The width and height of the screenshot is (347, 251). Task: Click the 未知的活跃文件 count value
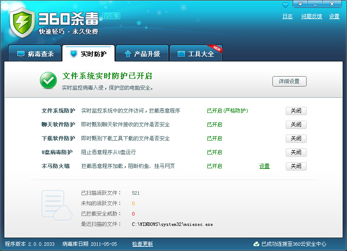(x=133, y=203)
